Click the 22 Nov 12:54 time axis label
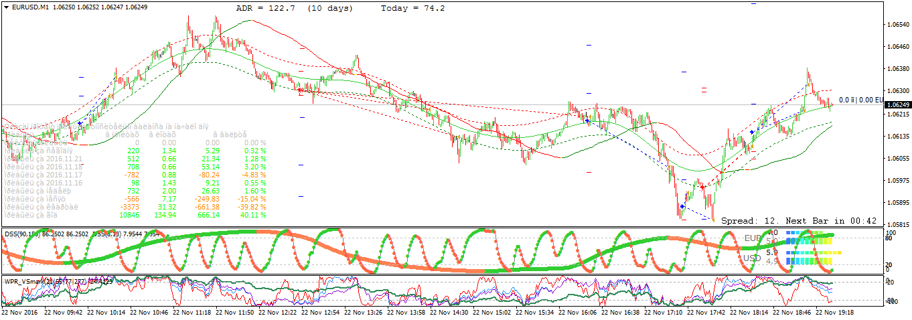912x320 pixels. click(321, 312)
